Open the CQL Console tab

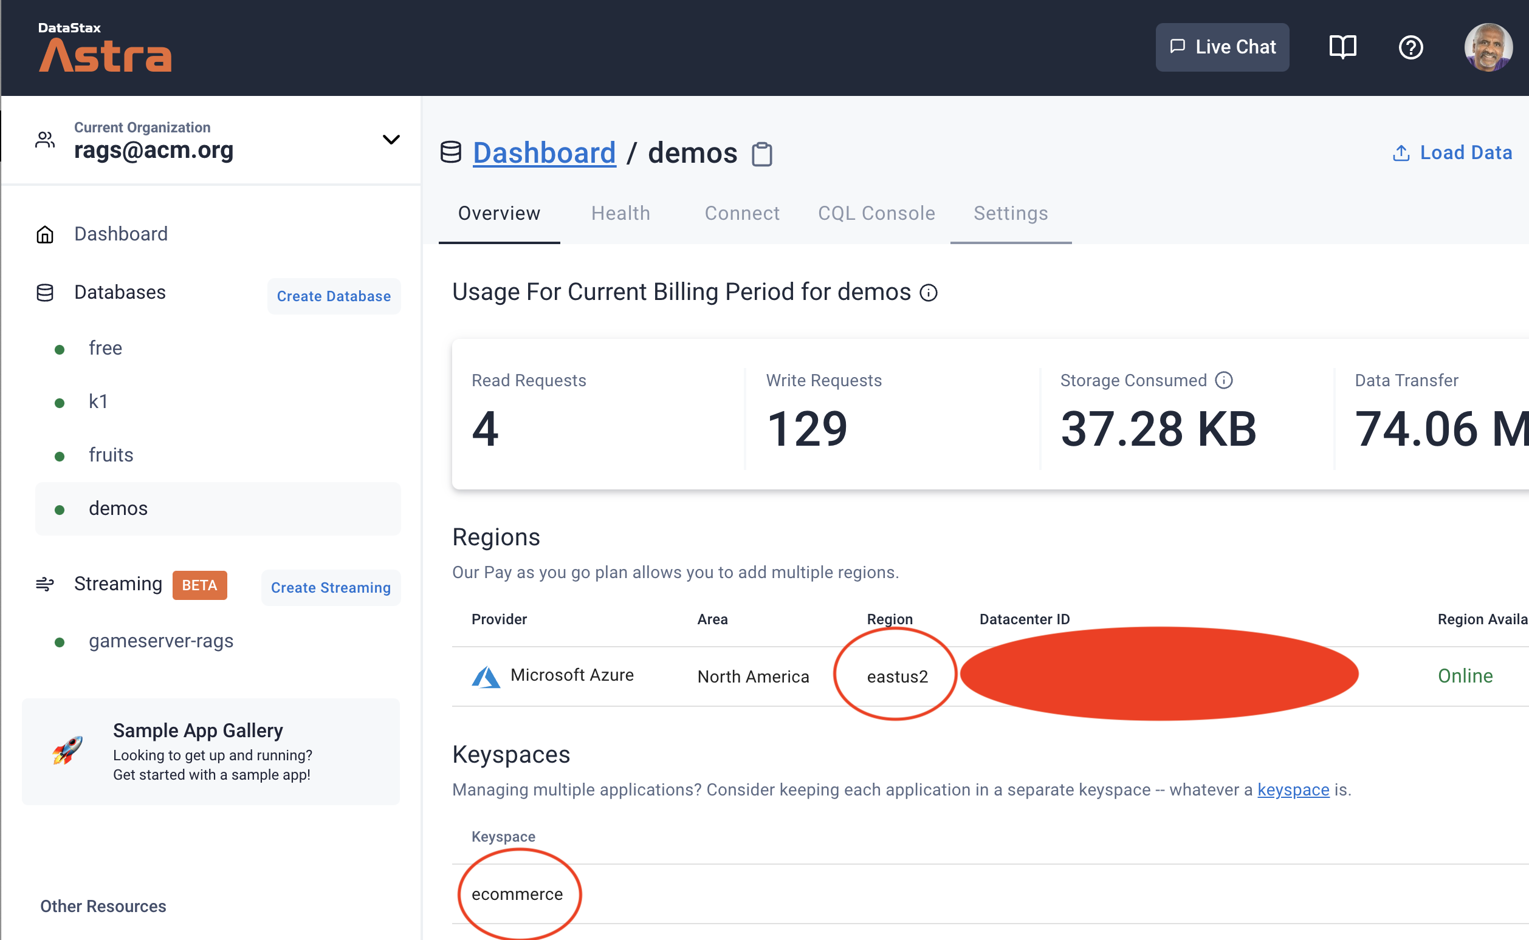[x=876, y=213]
